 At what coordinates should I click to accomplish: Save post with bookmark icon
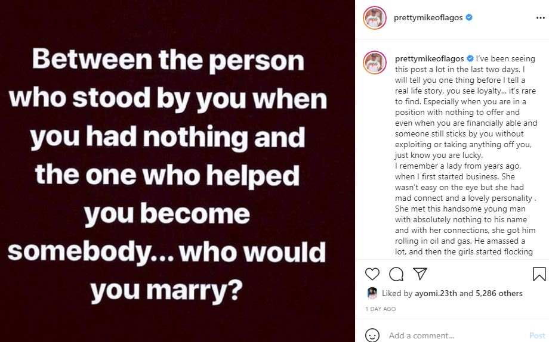point(539,274)
